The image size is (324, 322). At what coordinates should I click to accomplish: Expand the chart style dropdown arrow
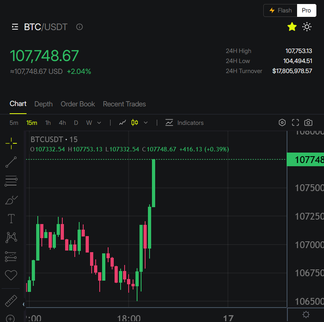tap(146, 123)
